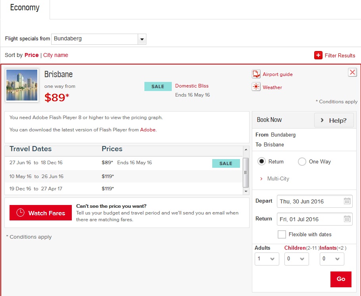This screenshot has height=296, width=361.
Task: Enable the Flexible with dates checkbox
Action: click(282, 234)
